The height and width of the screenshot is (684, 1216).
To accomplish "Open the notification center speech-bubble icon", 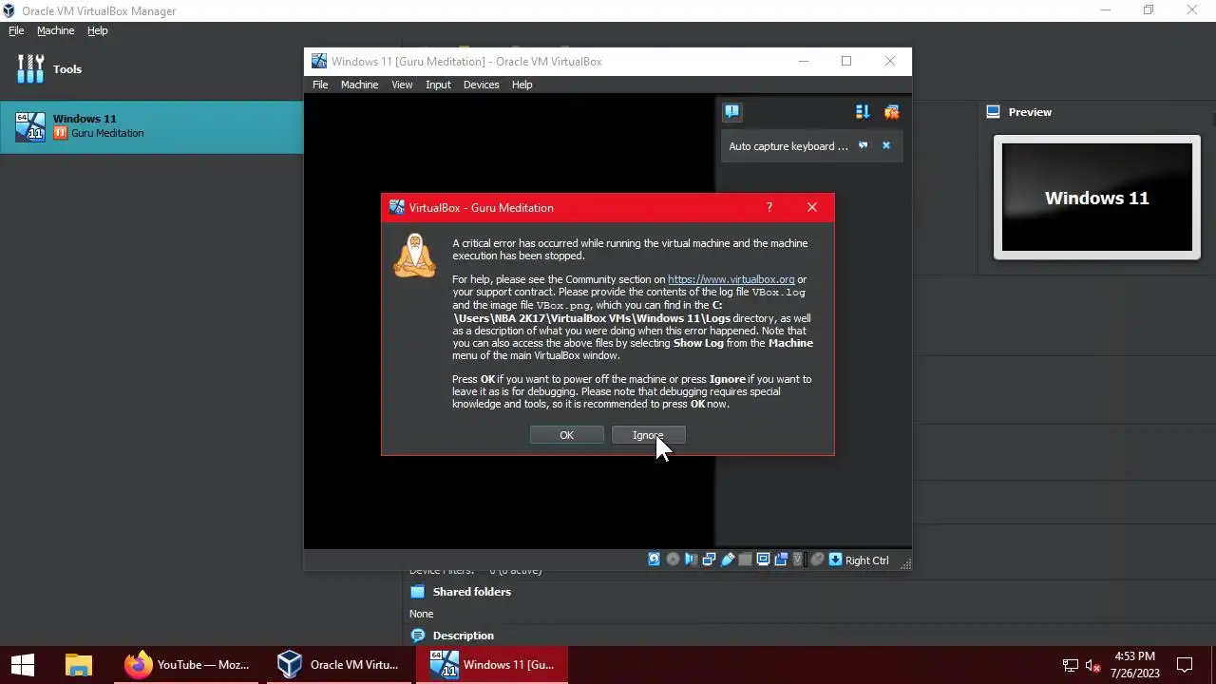I will 731,111.
